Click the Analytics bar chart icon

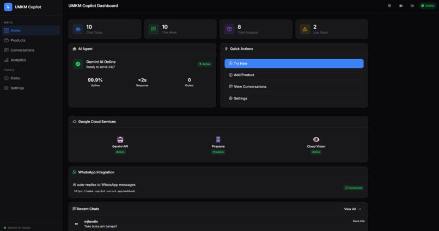pyautogui.click(x=6, y=60)
